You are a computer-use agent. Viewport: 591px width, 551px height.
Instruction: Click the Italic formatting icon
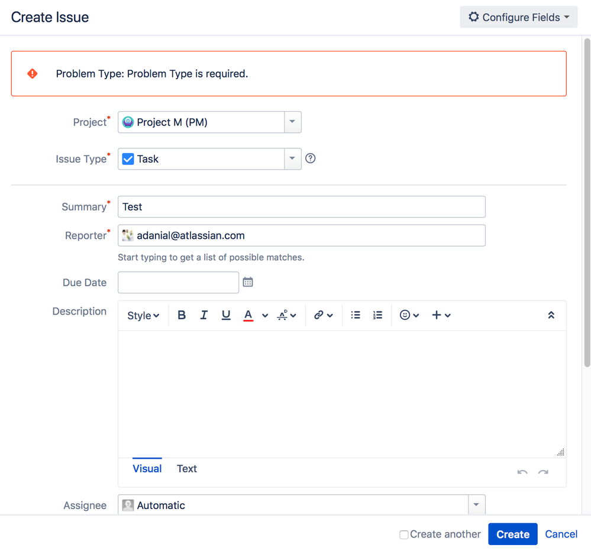204,315
